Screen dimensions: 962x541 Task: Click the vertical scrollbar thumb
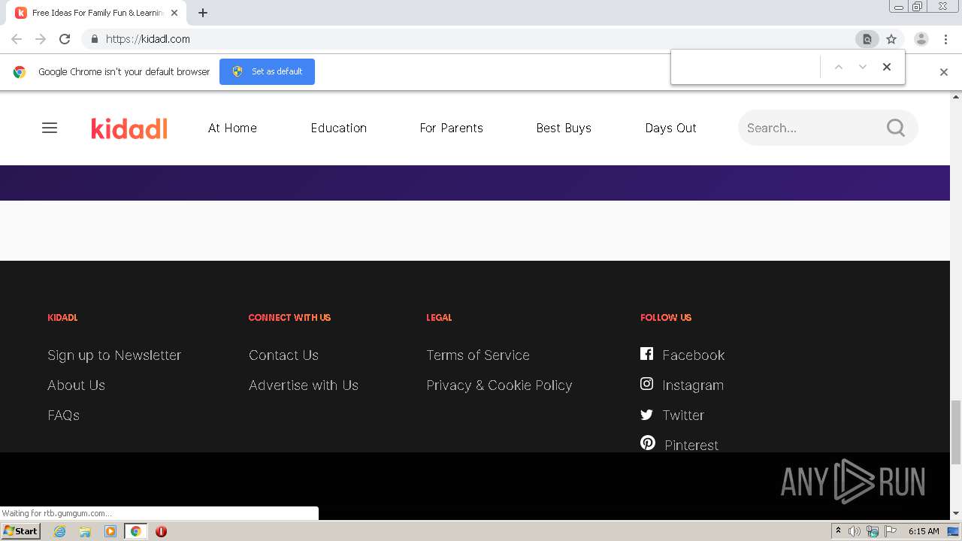[956, 432]
